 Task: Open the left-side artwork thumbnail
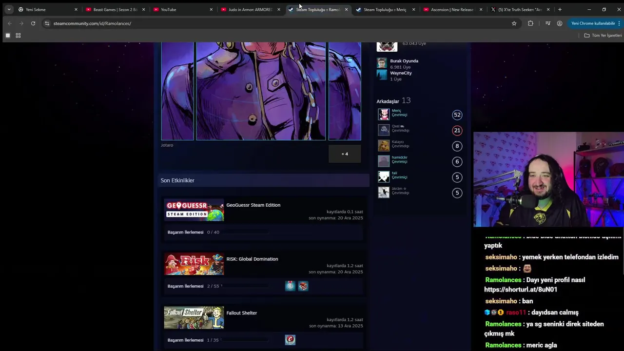pyautogui.click(x=177, y=91)
